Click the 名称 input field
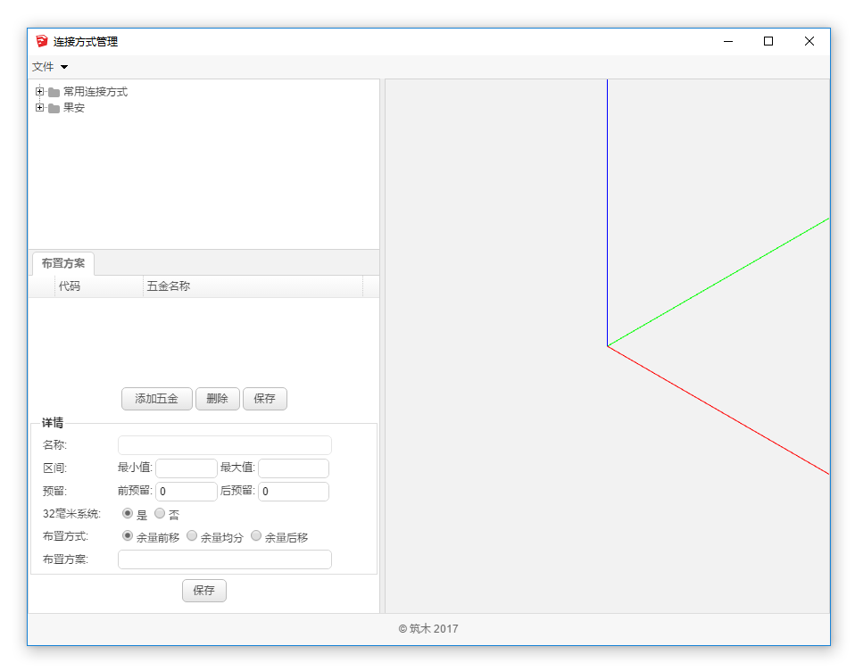Screen dimensions: 855x671 (224, 445)
